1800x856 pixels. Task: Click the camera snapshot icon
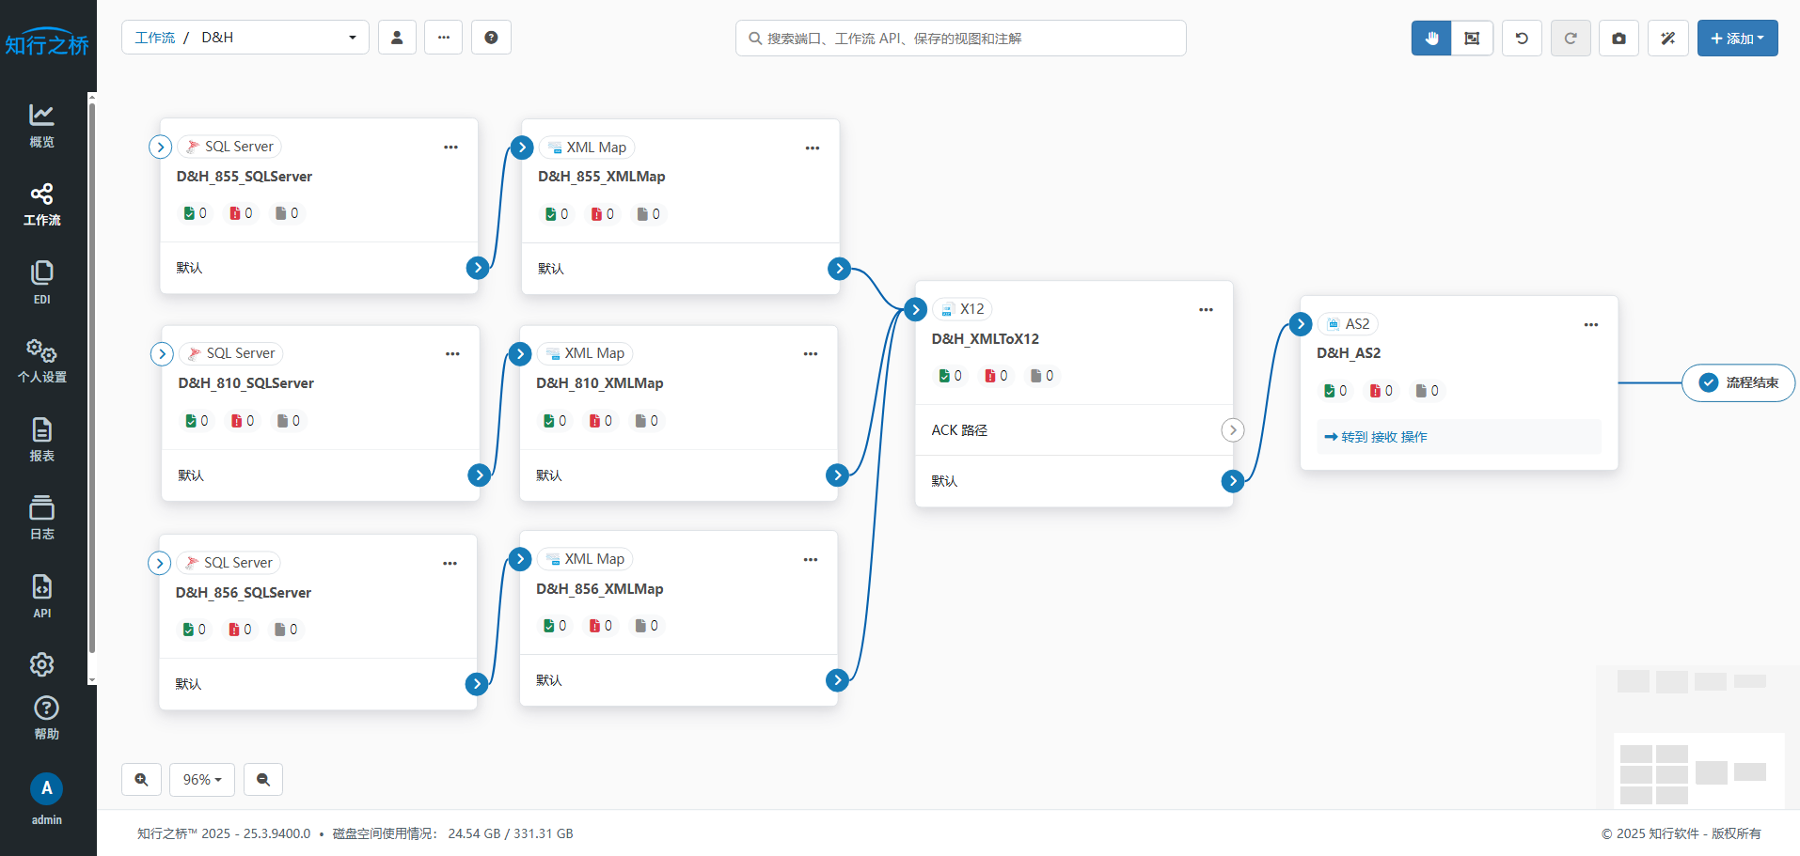(1618, 39)
